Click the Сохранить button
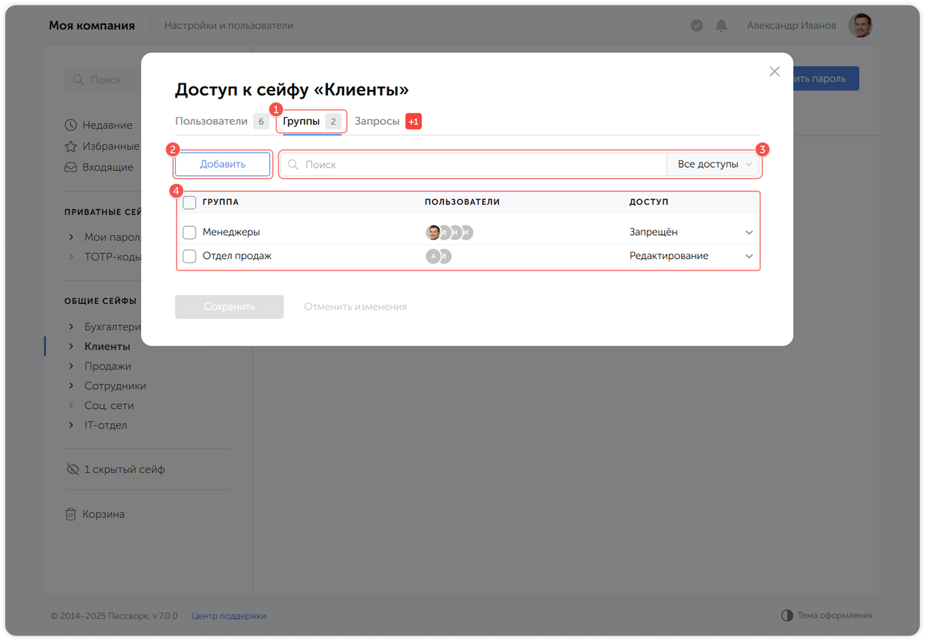 coord(229,307)
